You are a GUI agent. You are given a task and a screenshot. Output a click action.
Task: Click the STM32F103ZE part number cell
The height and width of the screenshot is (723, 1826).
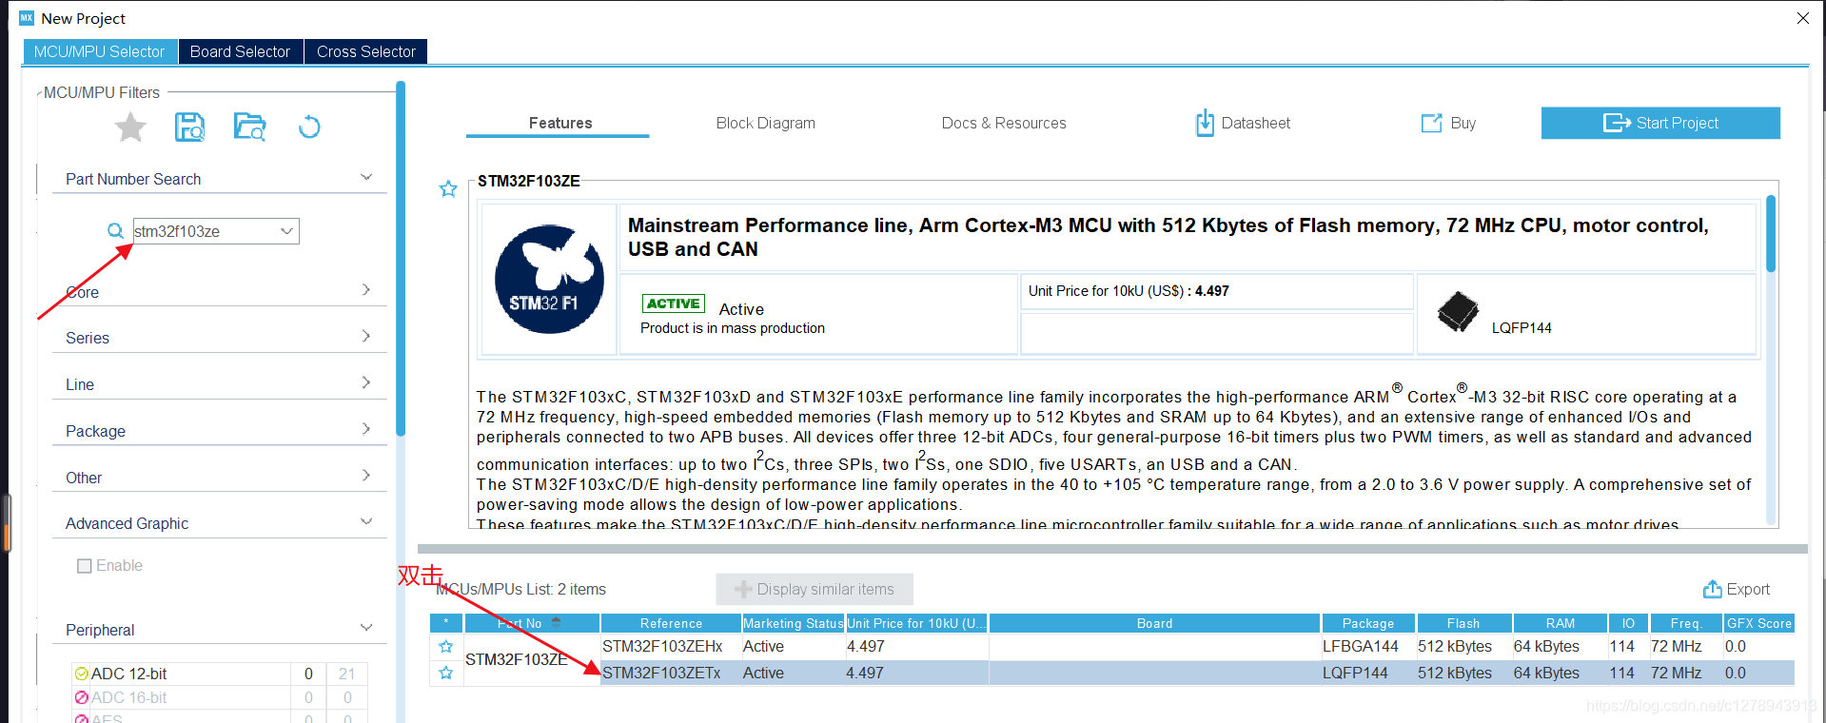[x=532, y=659]
